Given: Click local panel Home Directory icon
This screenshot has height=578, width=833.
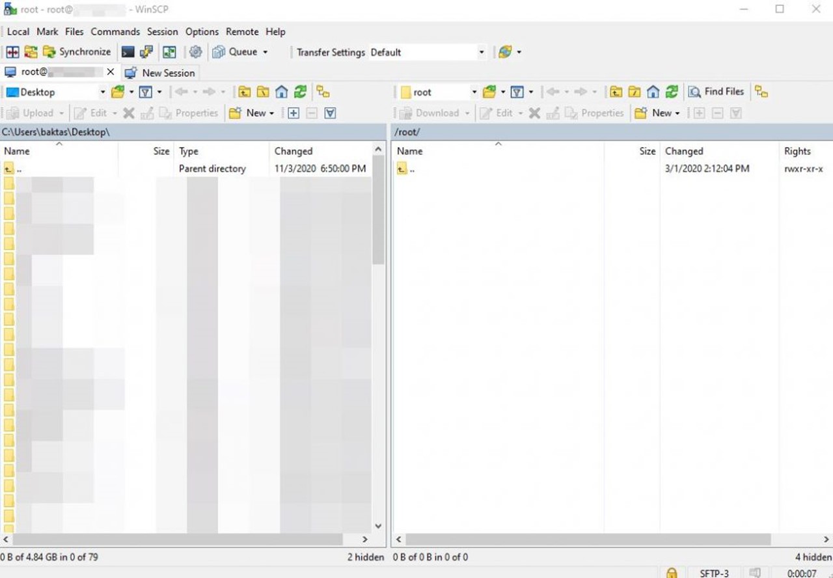Looking at the screenshot, I should 282,92.
